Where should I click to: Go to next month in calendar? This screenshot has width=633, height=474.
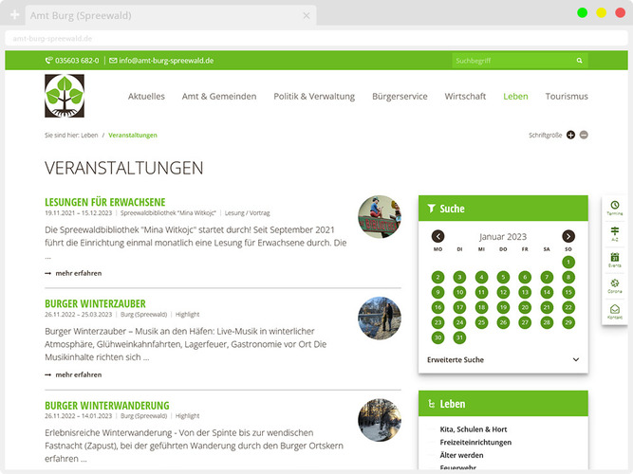click(x=568, y=236)
